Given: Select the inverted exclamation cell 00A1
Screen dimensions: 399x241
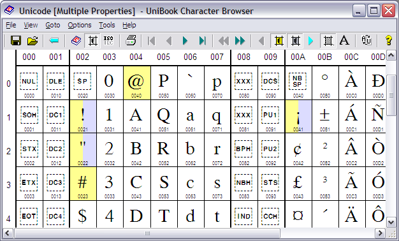Looking at the screenshot, I should (x=298, y=116).
